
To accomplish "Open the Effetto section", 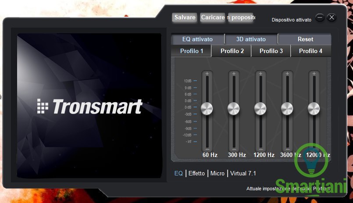I will [196, 173].
